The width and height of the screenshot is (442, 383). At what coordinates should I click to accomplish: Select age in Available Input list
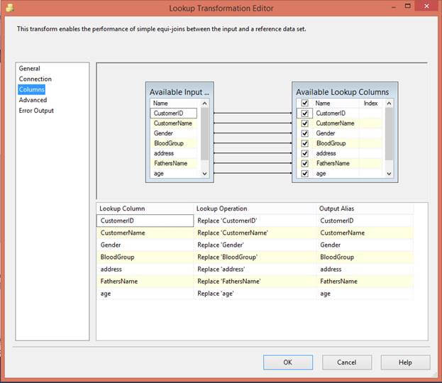click(174, 174)
